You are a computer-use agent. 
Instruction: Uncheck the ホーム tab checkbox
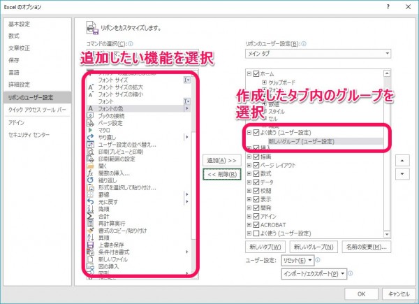pyautogui.click(x=256, y=73)
